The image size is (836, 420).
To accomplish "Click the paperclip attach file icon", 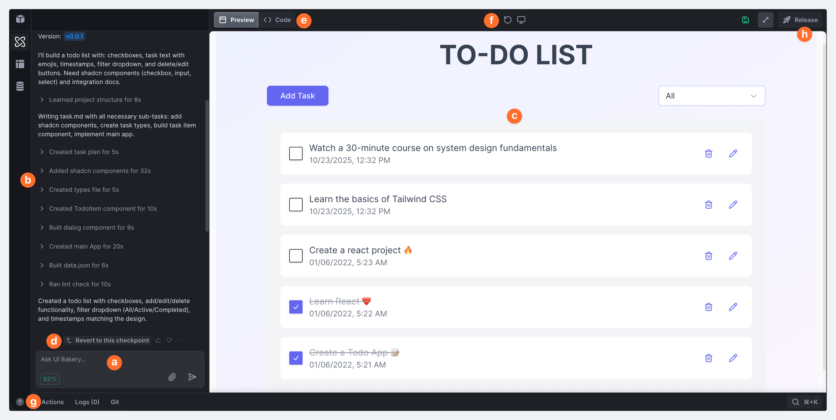I will tap(172, 377).
